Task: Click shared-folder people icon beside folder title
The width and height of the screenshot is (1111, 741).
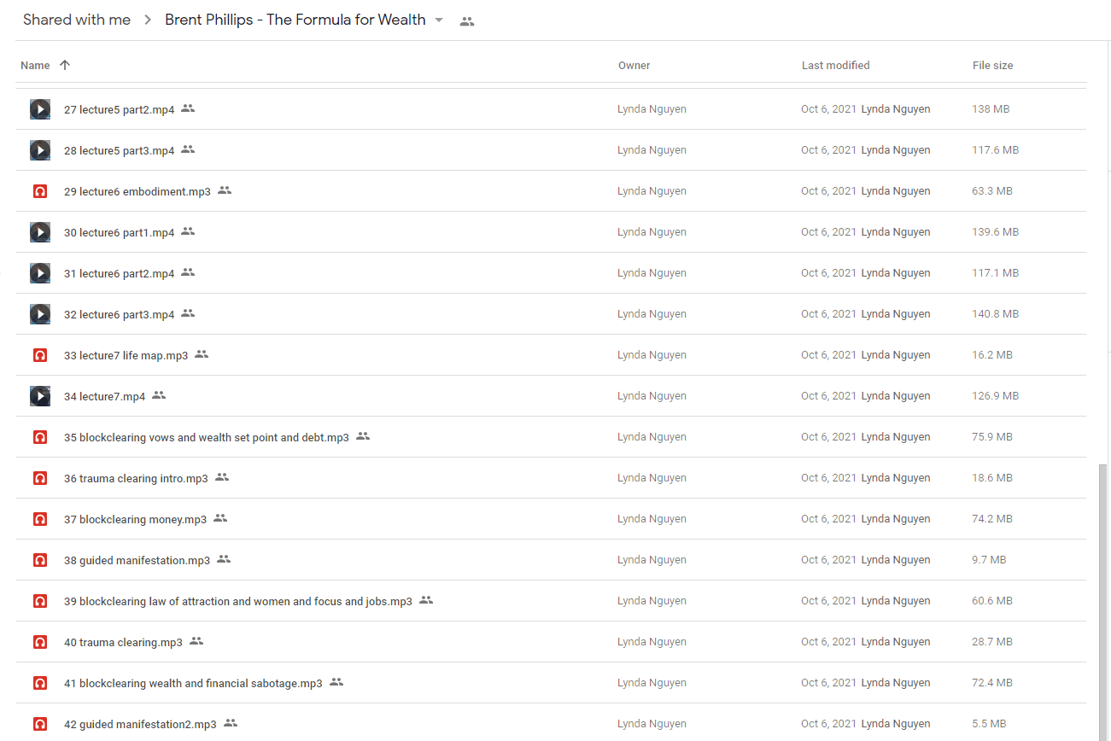Action: 467,21
